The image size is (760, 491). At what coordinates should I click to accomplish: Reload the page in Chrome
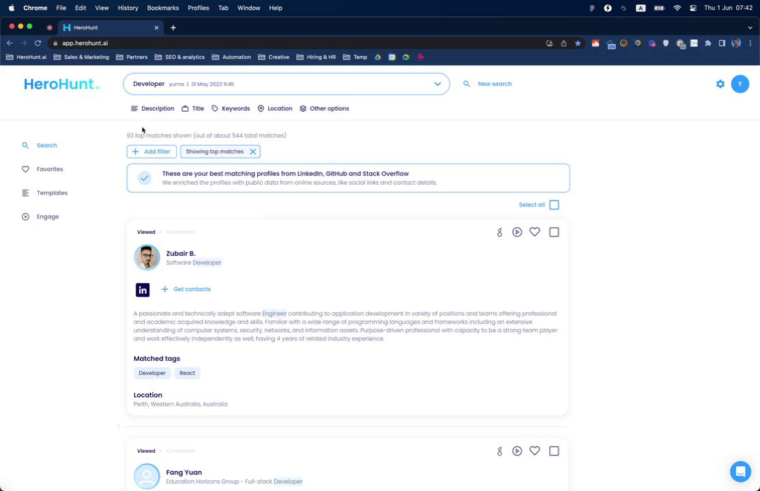(38, 43)
